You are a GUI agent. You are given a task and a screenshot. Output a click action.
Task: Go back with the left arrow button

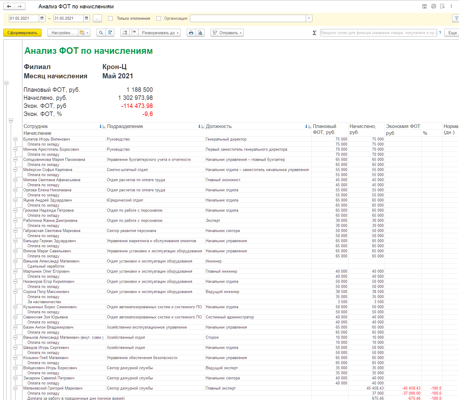[x=9, y=6]
